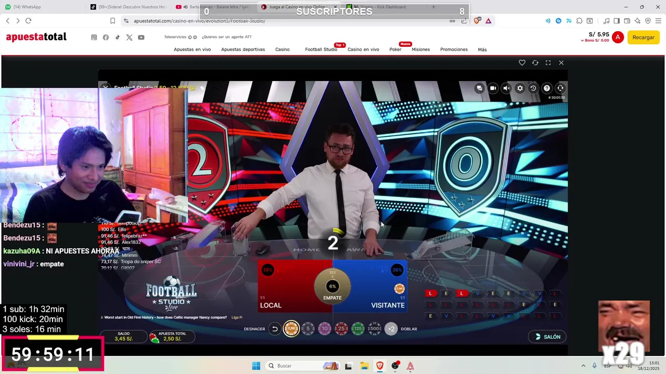The height and width of the screenshot is (374, 666).
Task: Open Football Studio menu item
Action: coord(321,49)
